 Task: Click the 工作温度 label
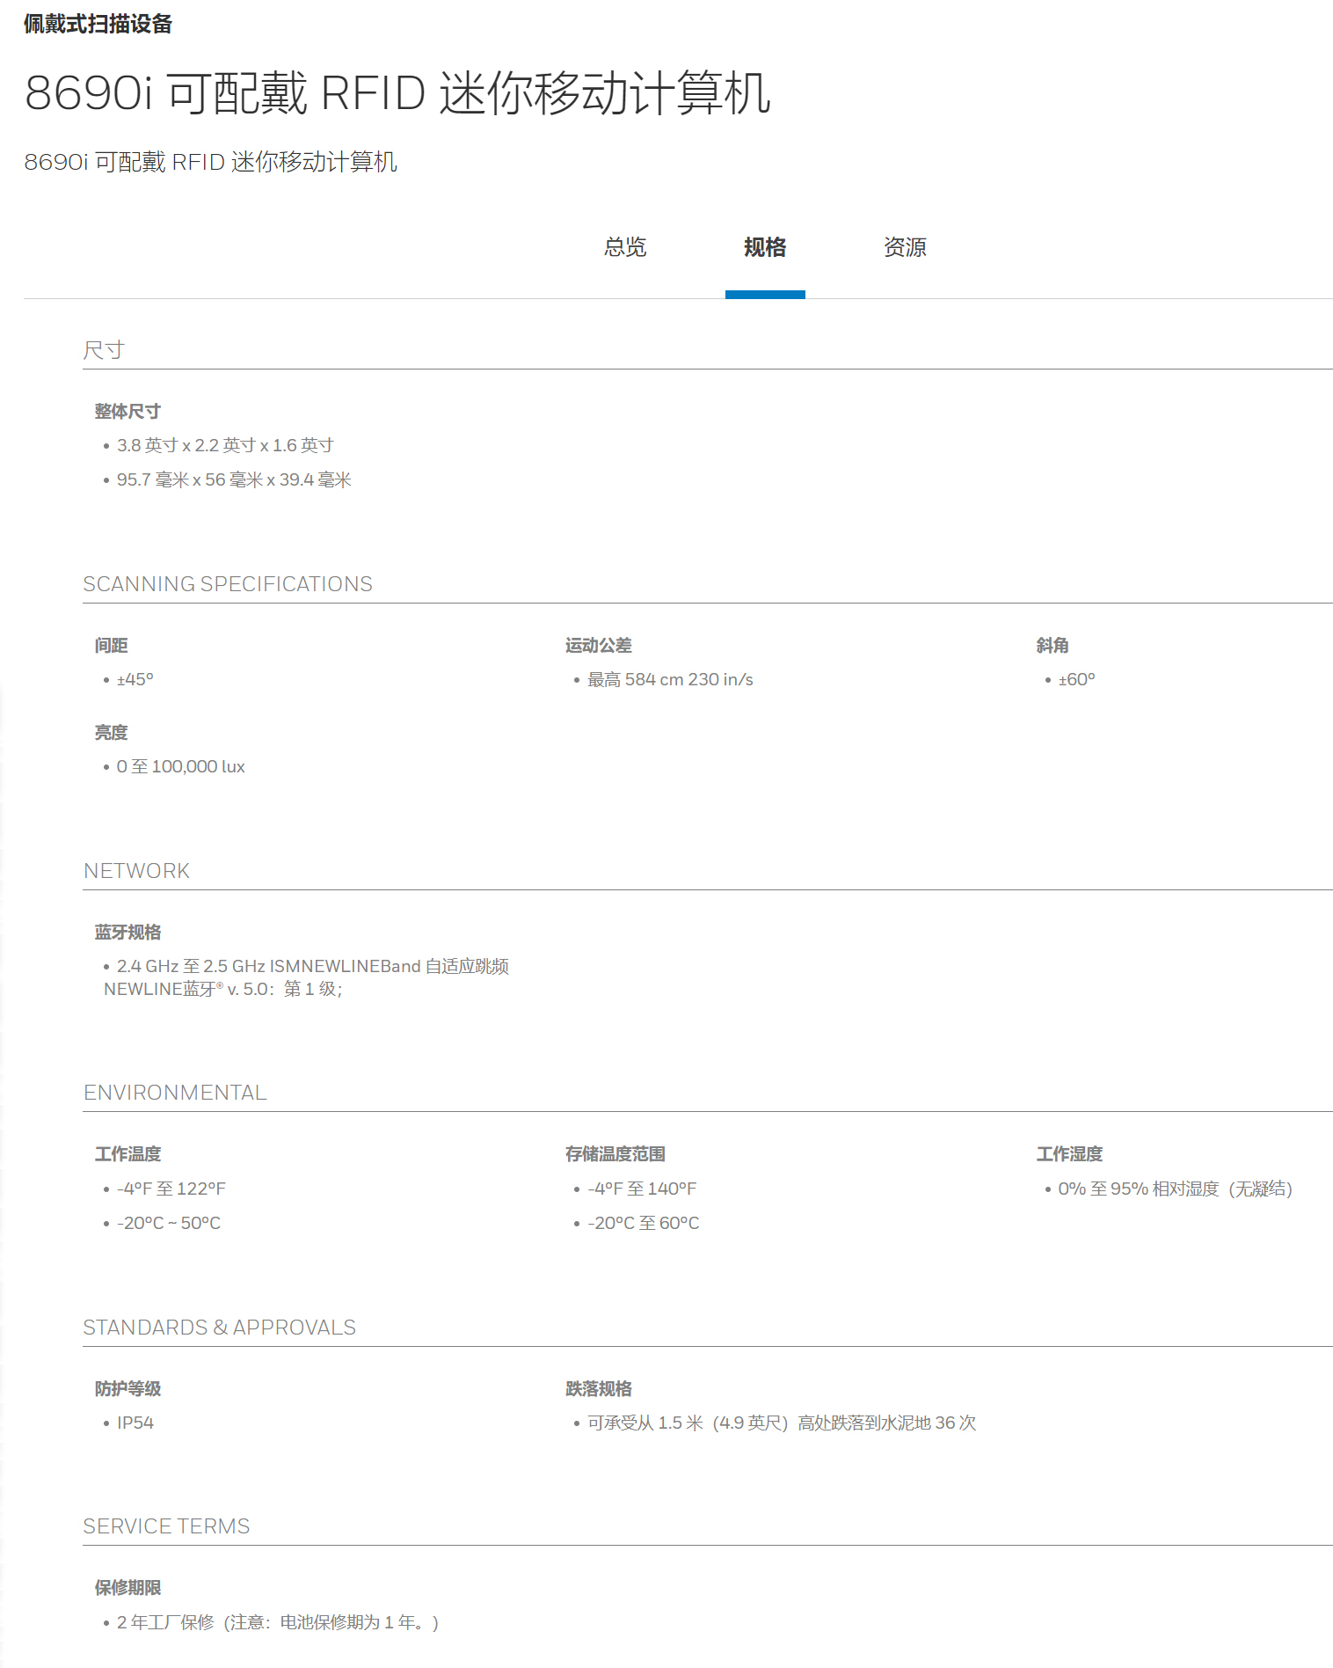[x=127, y=1153]
